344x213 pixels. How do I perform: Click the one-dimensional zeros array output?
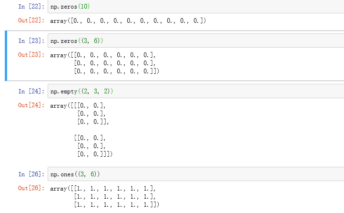point(128,21)
